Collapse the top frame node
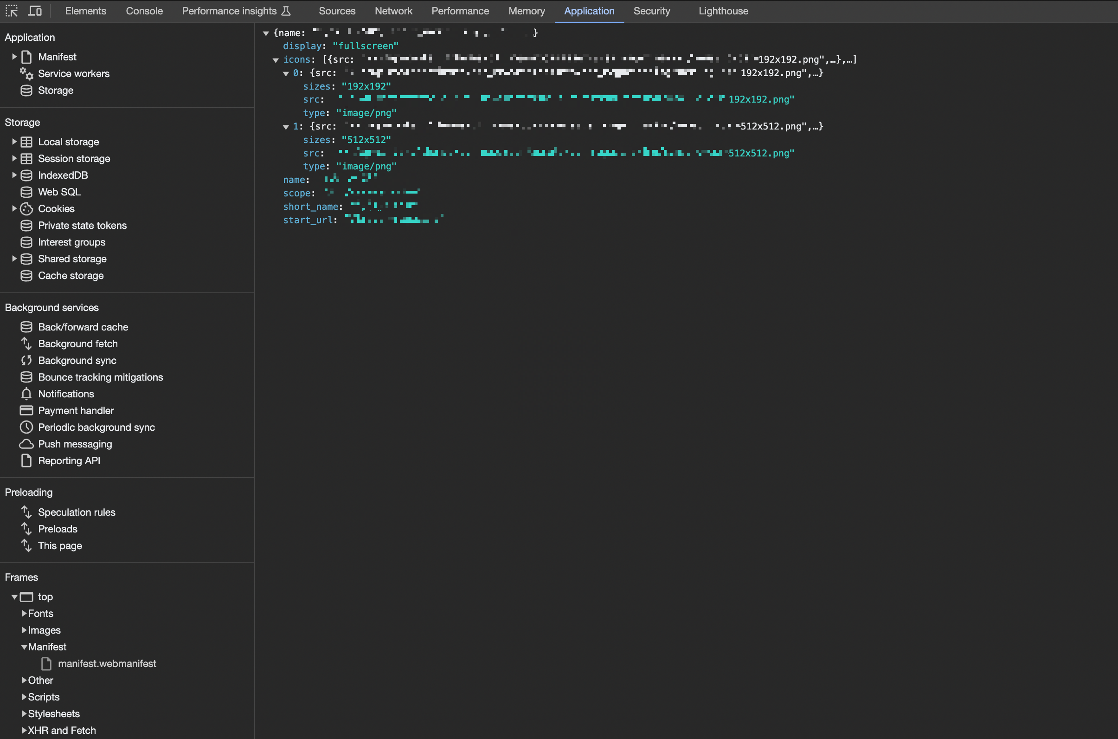This screenshot has height=739, width=1118. coord(14,597)
